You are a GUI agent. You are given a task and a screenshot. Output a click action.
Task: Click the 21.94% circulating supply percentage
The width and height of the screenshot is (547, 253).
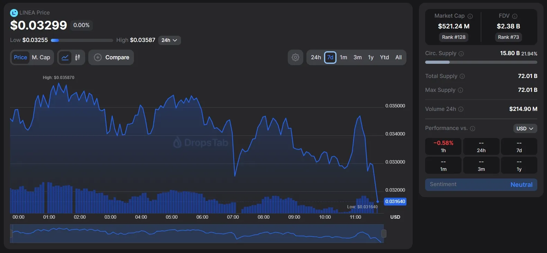[x=529, y=54]
